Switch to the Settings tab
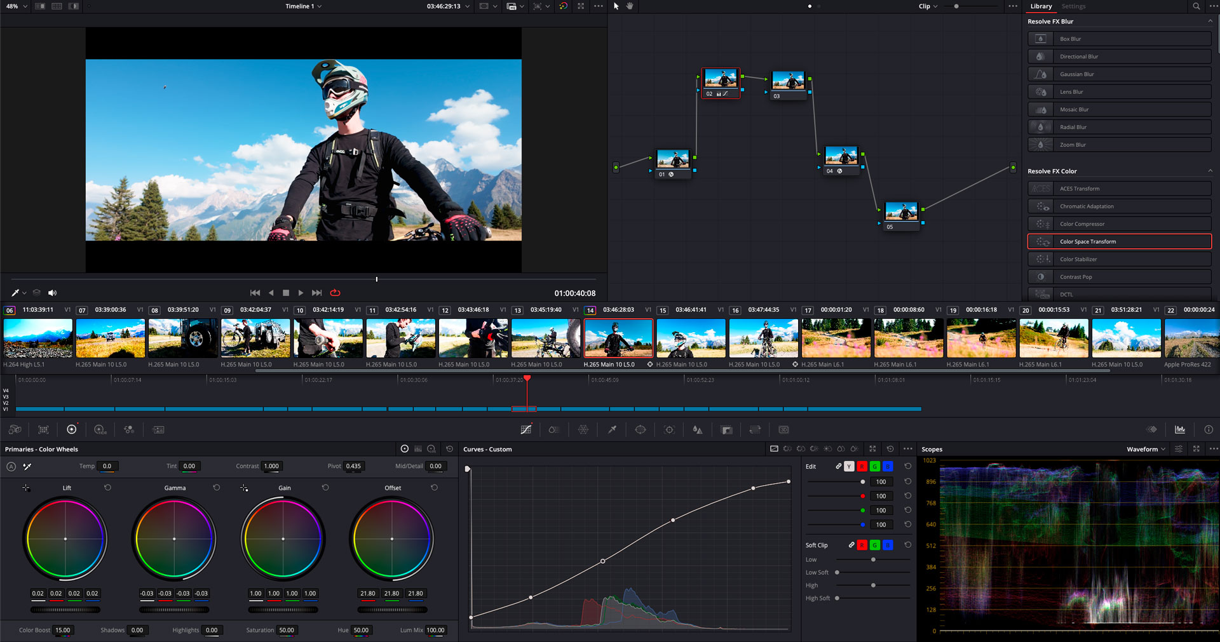The width and height of the screenshot is (1220, 642). pyautogui.click(x=1073, y=6)
